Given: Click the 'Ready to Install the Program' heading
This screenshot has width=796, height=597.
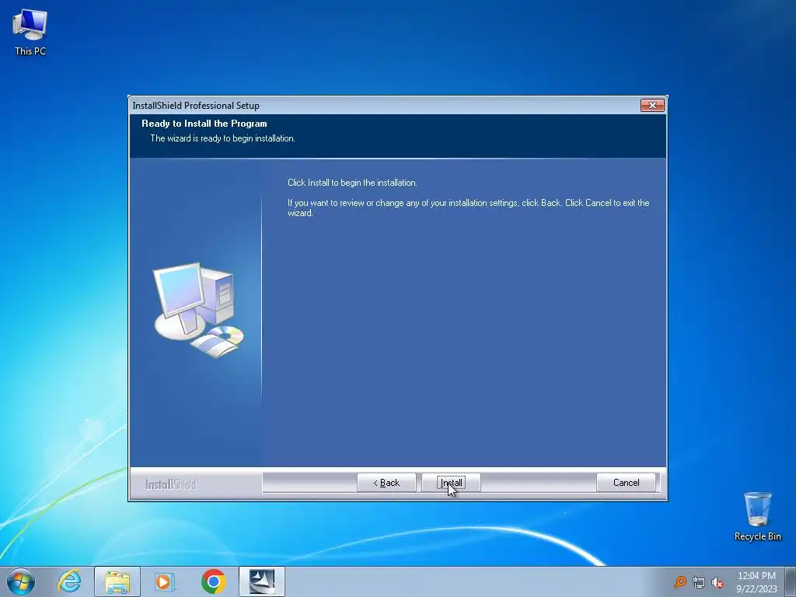Looking at the screenshot, I should click(x=204, y=124).
